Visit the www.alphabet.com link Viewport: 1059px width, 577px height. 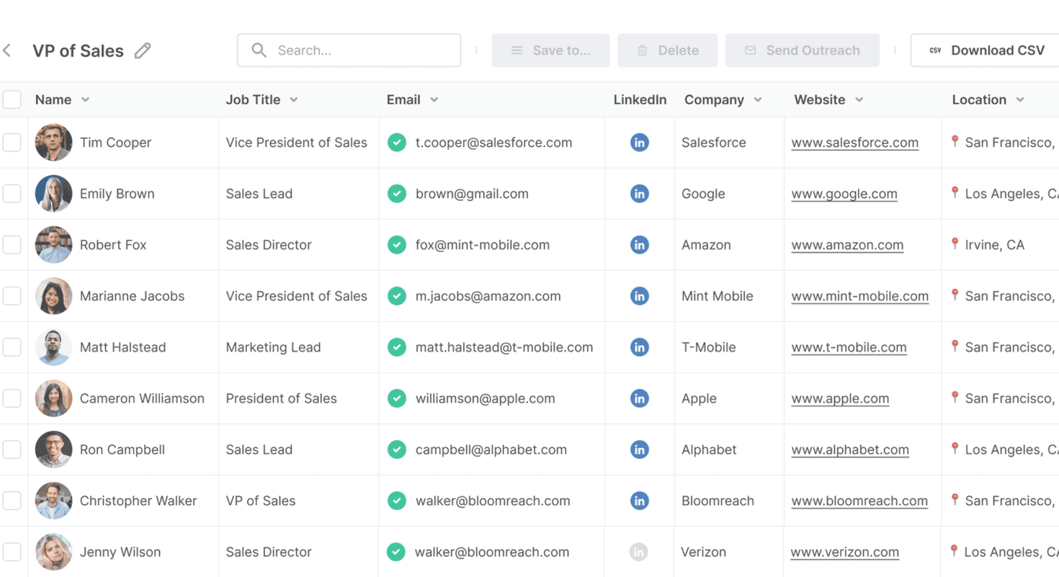850,450
